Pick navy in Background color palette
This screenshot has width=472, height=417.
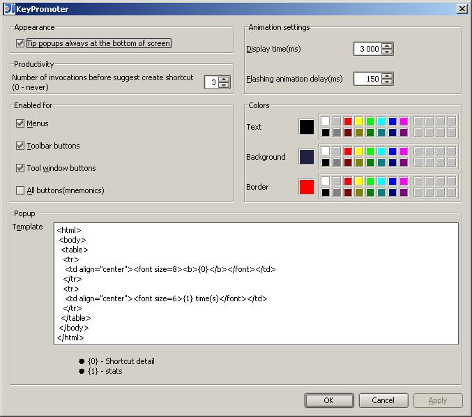393,162
